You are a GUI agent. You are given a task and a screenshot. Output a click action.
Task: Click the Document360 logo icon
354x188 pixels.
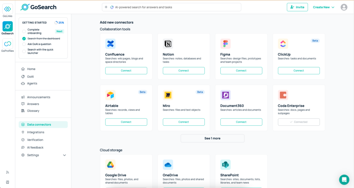[x=225, y=95]
